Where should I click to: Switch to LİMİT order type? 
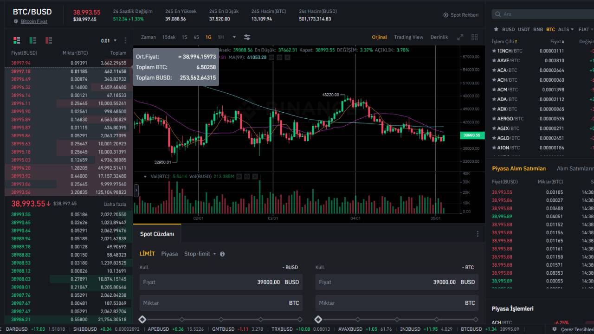147,254
